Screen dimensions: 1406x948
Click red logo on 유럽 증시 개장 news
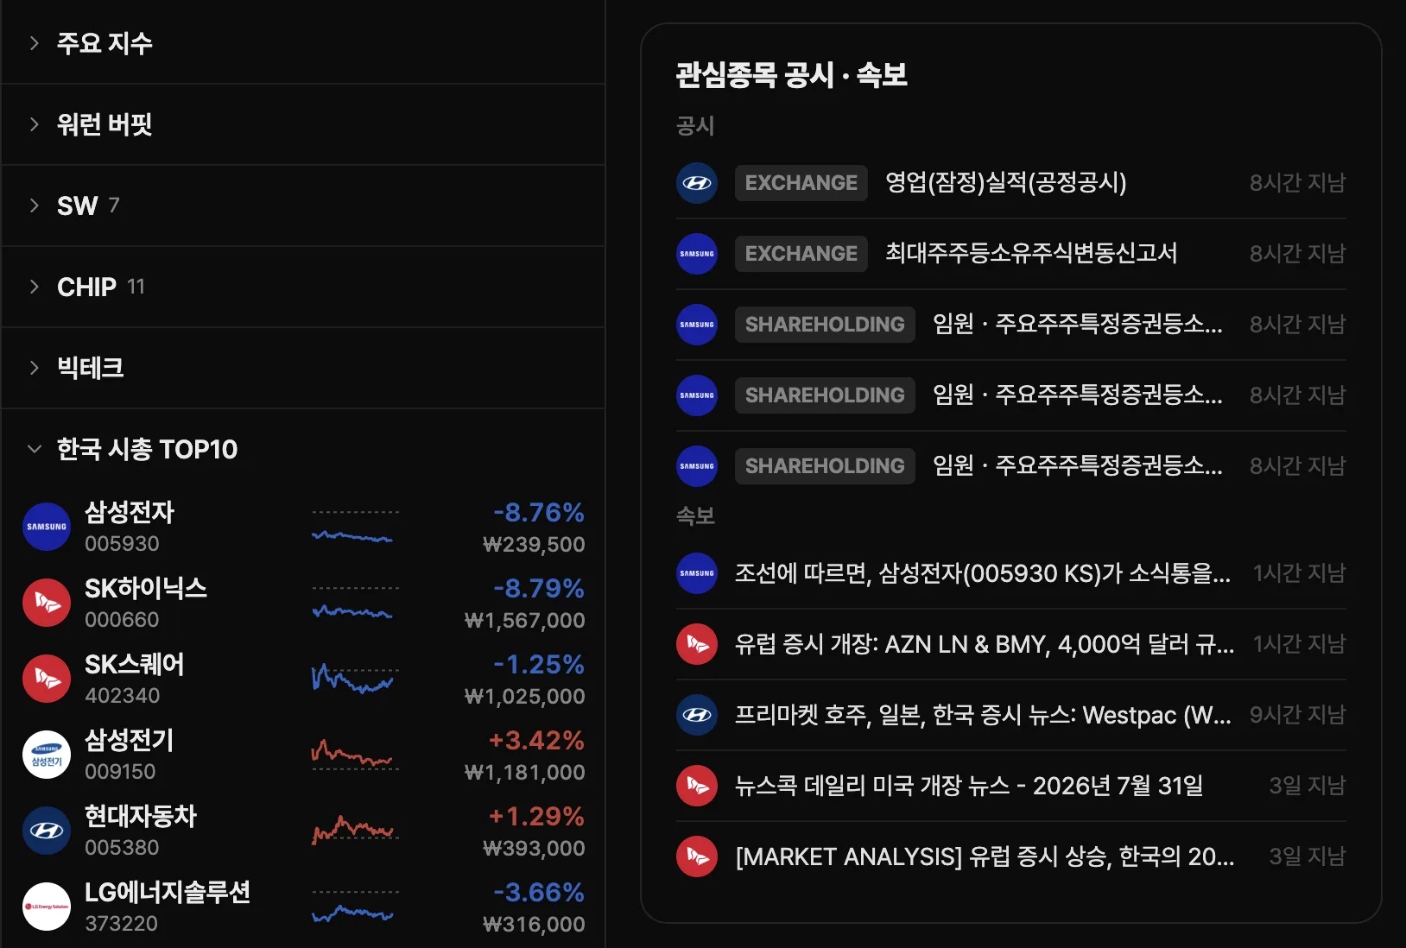coord(697,644)
